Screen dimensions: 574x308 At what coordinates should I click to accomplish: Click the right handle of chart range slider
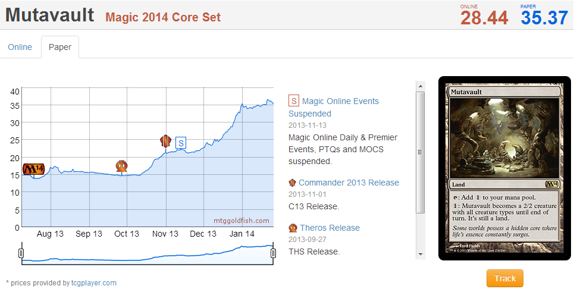pos(274,253)
